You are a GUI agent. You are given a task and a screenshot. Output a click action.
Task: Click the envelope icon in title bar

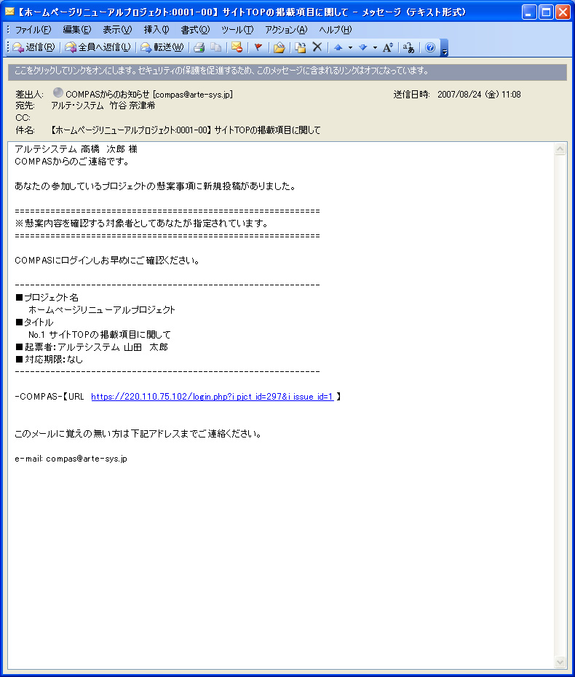(9, 12)
